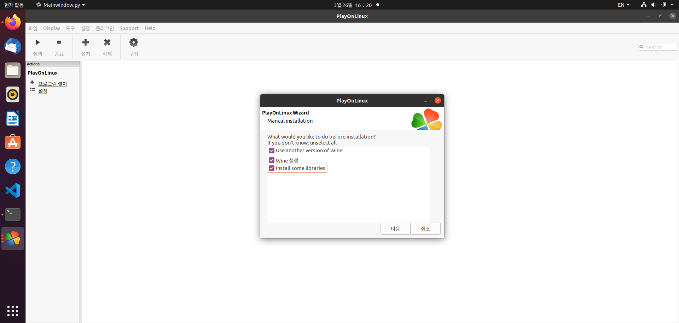Image resolution: width=679 pixels, height=323 pixels.
Task: Click the plus icon beside 프로그램 설치
Action: click(x=32, y=82)
